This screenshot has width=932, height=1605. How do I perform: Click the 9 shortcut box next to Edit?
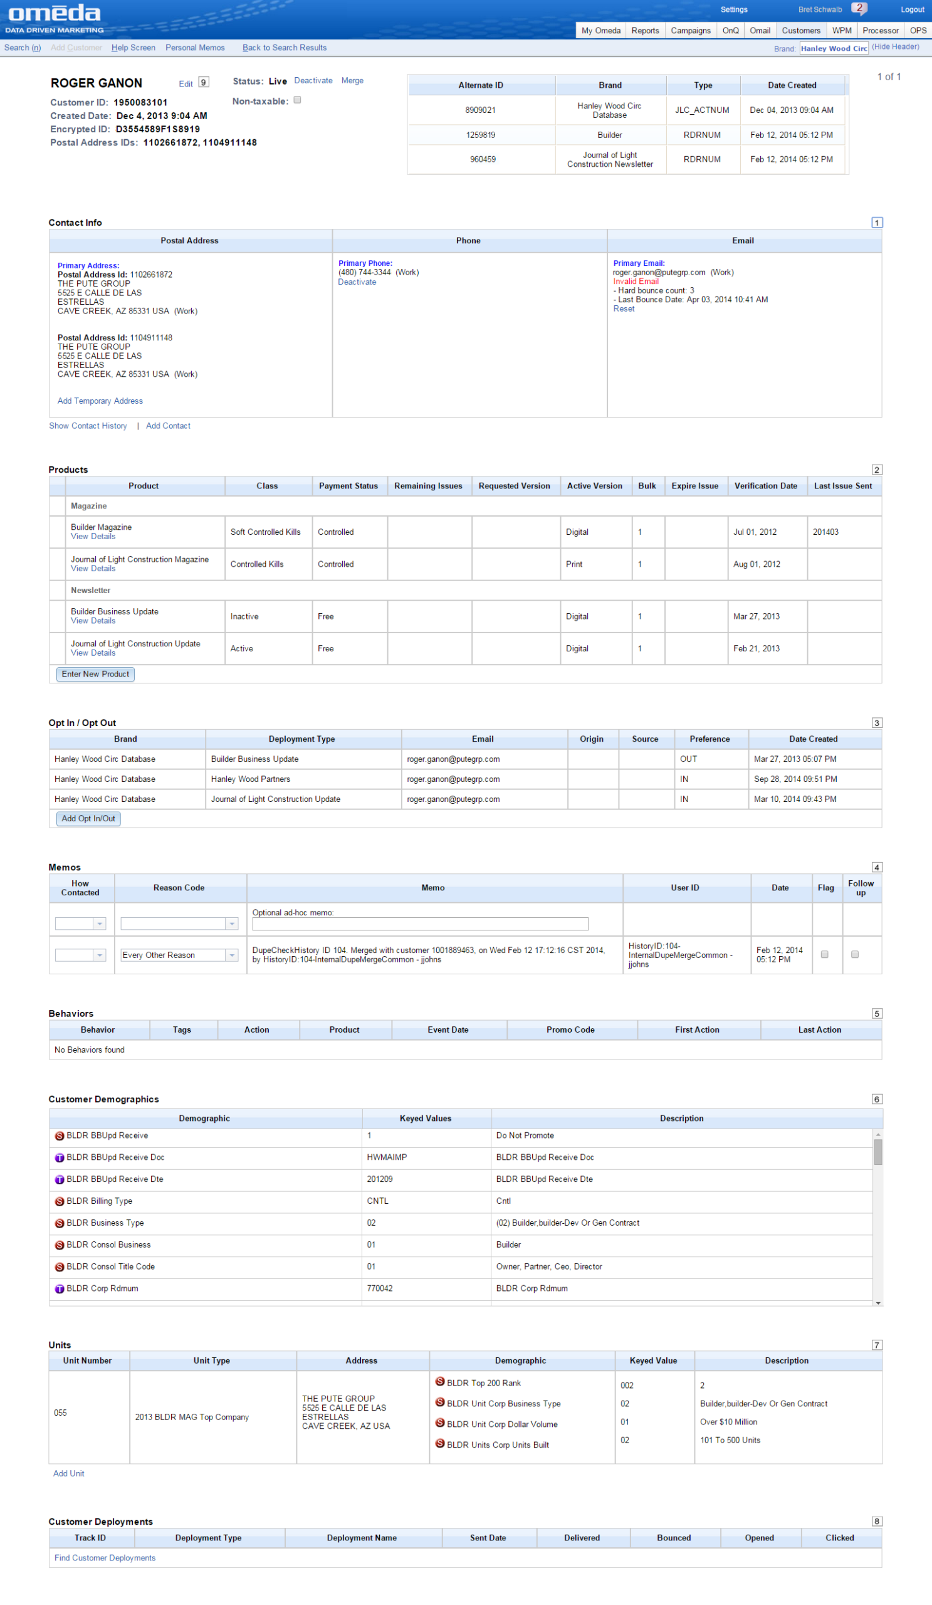tap(204, 82)
